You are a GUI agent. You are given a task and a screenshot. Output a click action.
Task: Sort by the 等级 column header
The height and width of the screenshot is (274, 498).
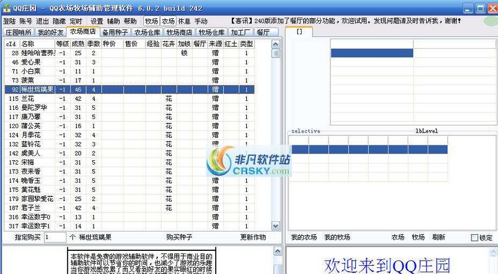click(x=63, y=44)
